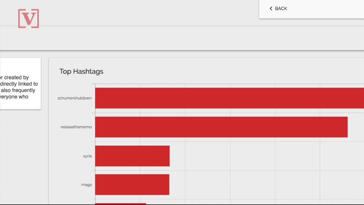The image size is (364, 205).
Task: Click the white panel containing BACK
Action: pyautogui.click(x=311, y=9)
